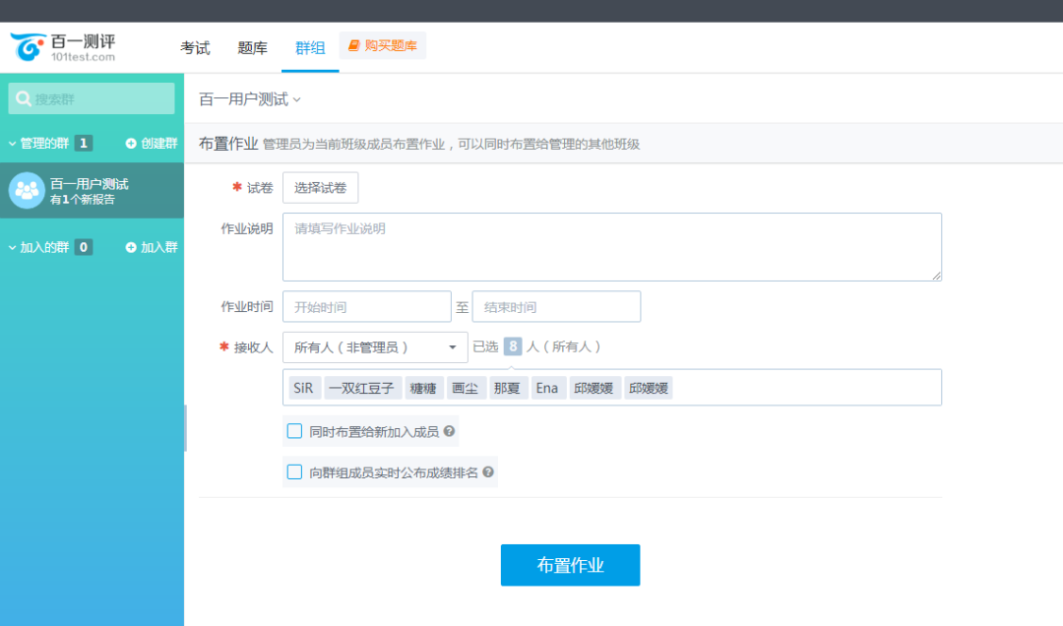Open the 题库 tab

[252, 48]
